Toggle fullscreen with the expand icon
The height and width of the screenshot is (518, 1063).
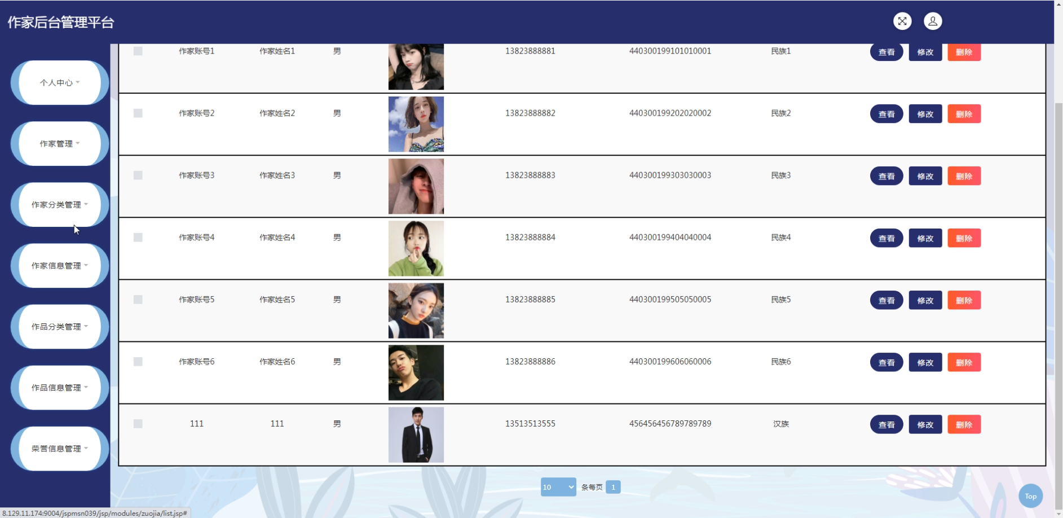tap(902, 21)
